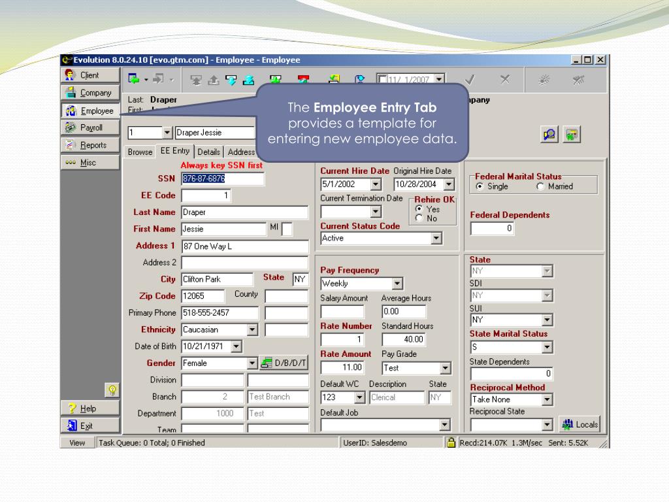Click the SSN input field
The width and height of the screenshot is (669, 502).
point(223,178)
